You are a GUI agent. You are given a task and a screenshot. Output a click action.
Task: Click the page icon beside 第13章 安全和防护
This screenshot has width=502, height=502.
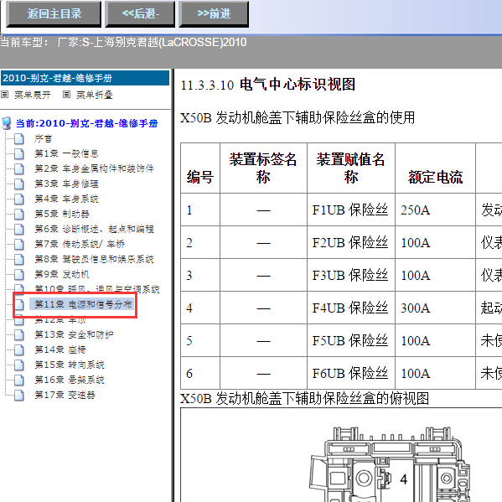[x=19, y=334]
